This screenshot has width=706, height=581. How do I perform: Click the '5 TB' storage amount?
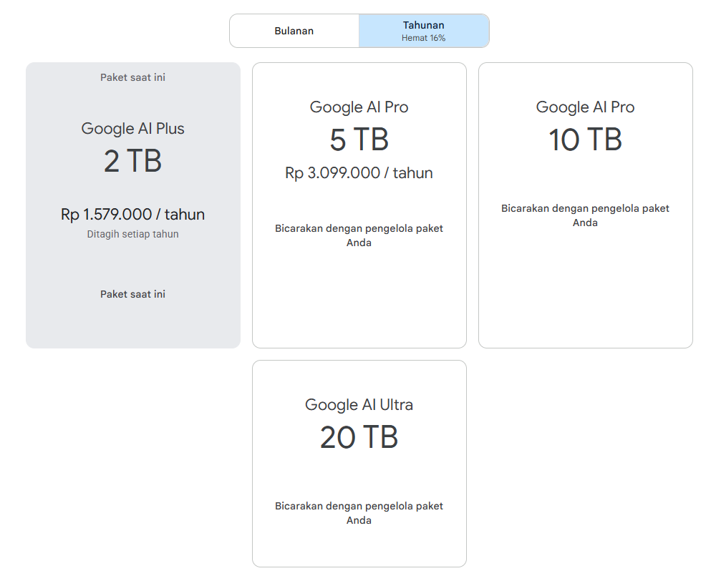click(359, 140)
